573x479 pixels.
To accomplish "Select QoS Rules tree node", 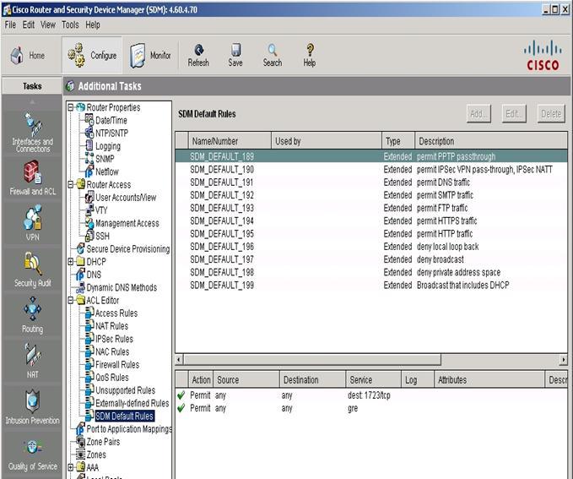I will click(x=112, y=378).
